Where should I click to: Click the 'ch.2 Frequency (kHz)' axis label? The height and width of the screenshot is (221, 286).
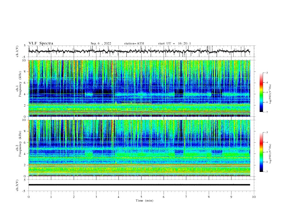click(19, 144)
